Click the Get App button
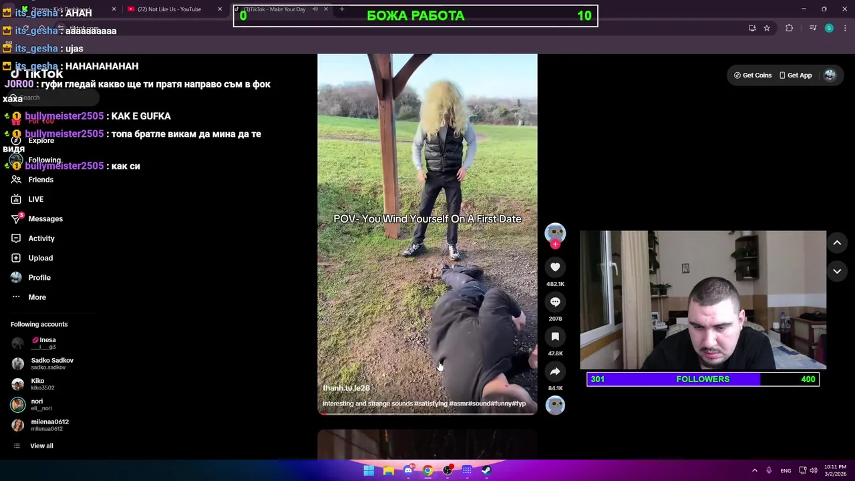The image size is (855, 481). [x=796, y=75]
